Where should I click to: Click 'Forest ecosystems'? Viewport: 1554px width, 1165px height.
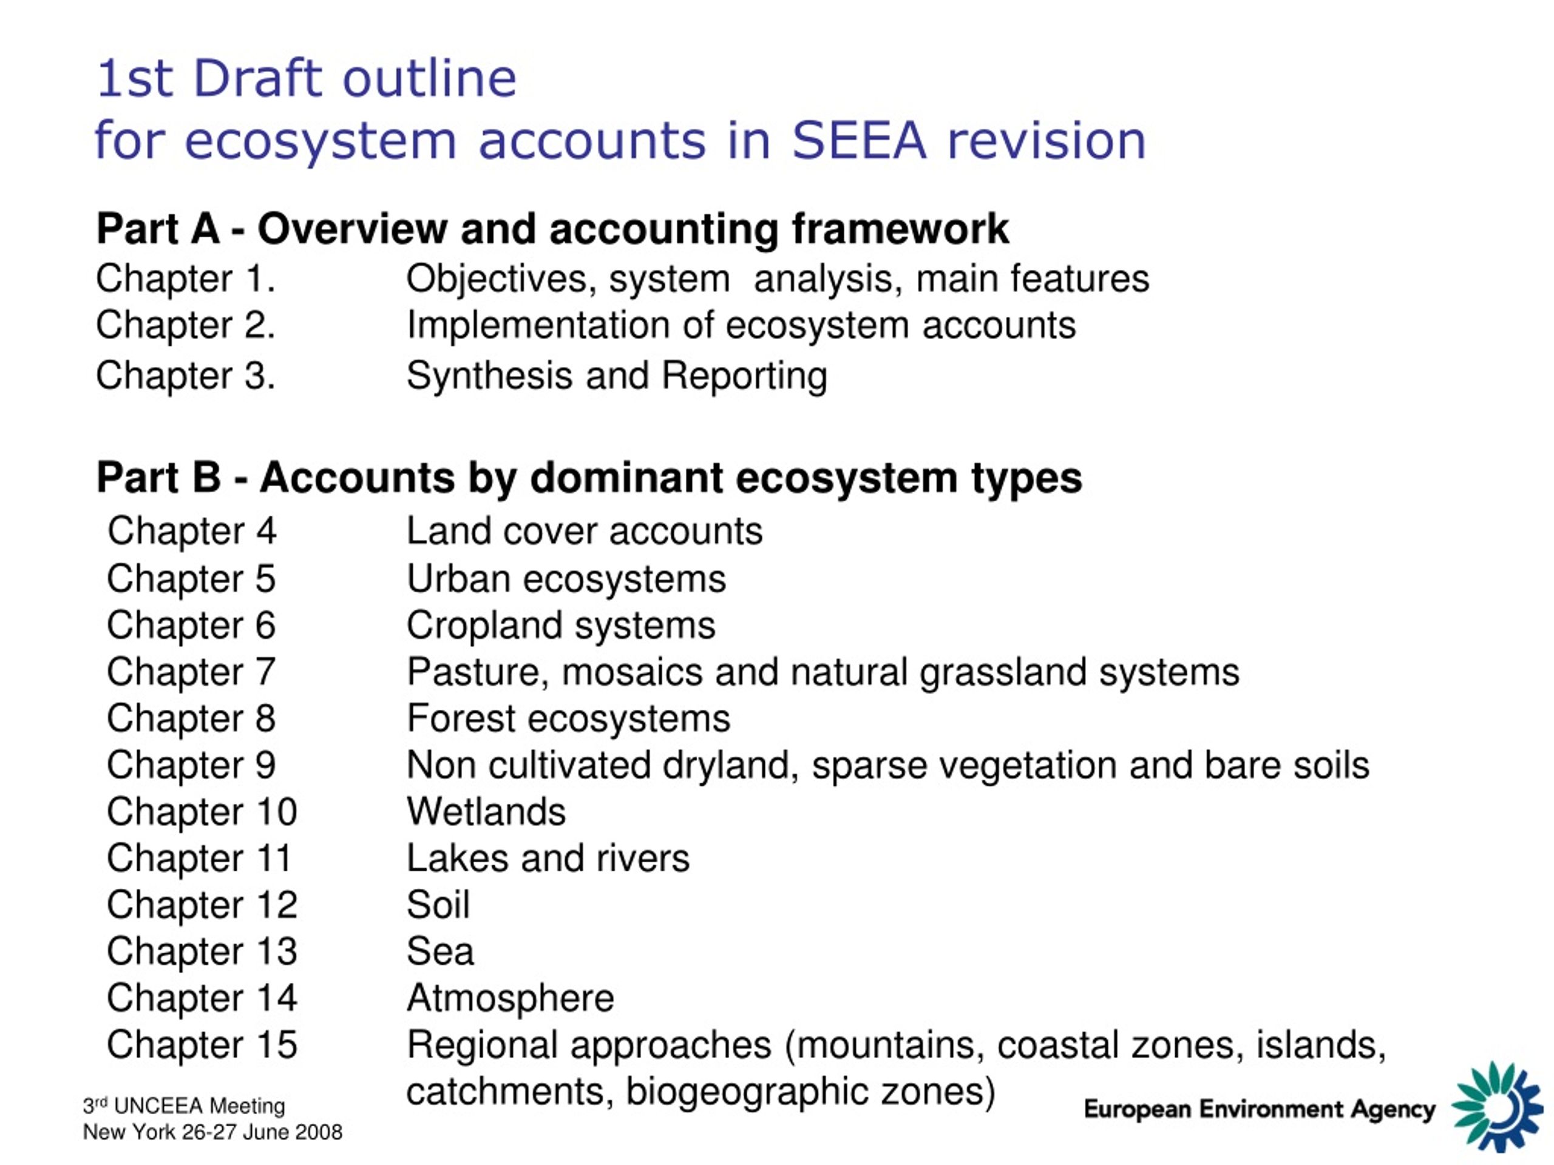[568, 720]
